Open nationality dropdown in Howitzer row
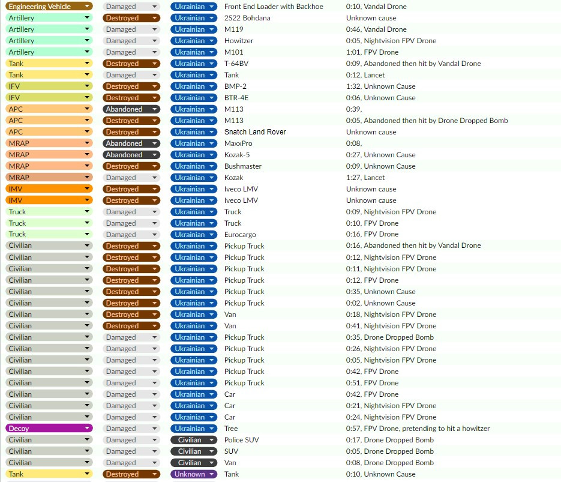Image resolution: width=561 pixels, height=482 pixels. click(x=194, y=41)
